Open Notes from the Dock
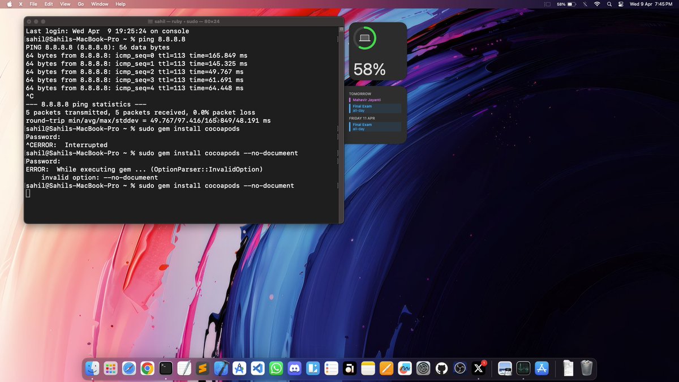 (x=368, y=368)
